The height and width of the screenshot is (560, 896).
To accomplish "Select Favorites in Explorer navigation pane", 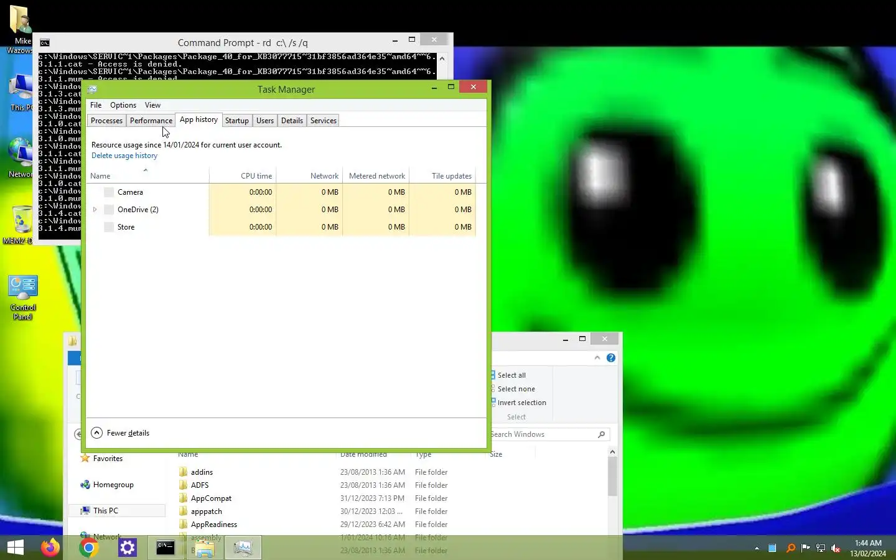I will tap(101, 459).
